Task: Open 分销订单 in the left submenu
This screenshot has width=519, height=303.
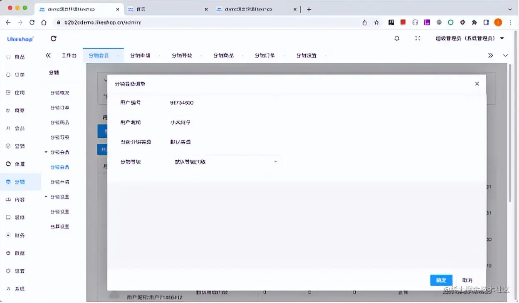Action: click(59, 108)
